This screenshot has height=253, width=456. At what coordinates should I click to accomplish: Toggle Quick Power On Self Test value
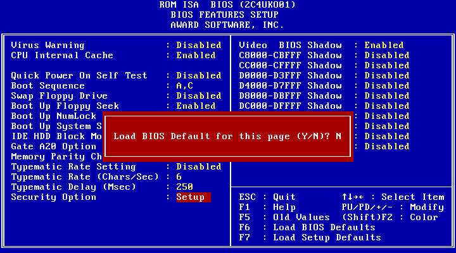click(x=199, y=75)
